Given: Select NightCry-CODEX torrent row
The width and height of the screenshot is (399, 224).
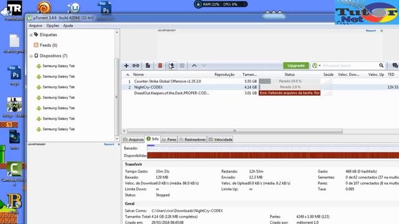Looking at the screenshot, I should coord(261,87).
